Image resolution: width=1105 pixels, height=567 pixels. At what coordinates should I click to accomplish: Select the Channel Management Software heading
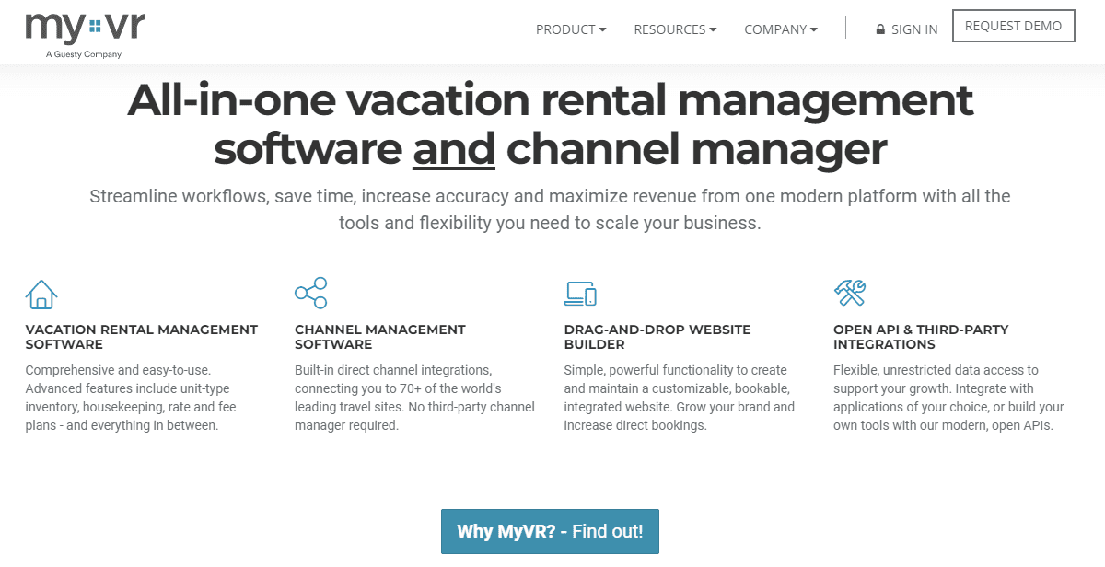tap(380, 337)
